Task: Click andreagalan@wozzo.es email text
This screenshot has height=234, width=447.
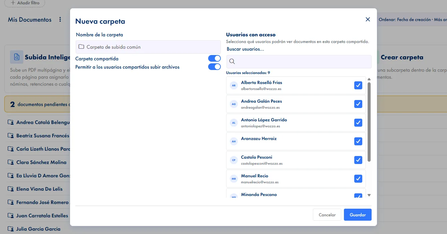Action: tap(260, 108)
